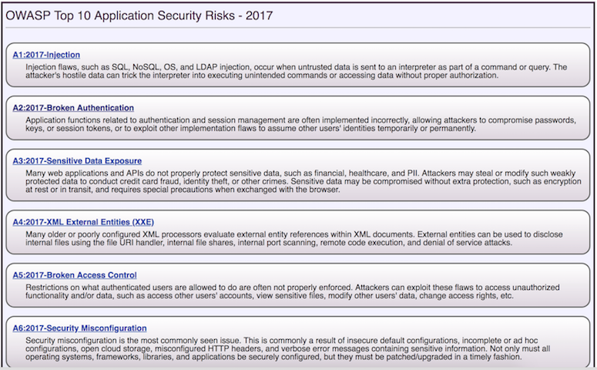Screen dimensions: 597x370
Task: Click the paragraph starting 'Many older or poorly configured XML'
Action: [x=294, y=238]
